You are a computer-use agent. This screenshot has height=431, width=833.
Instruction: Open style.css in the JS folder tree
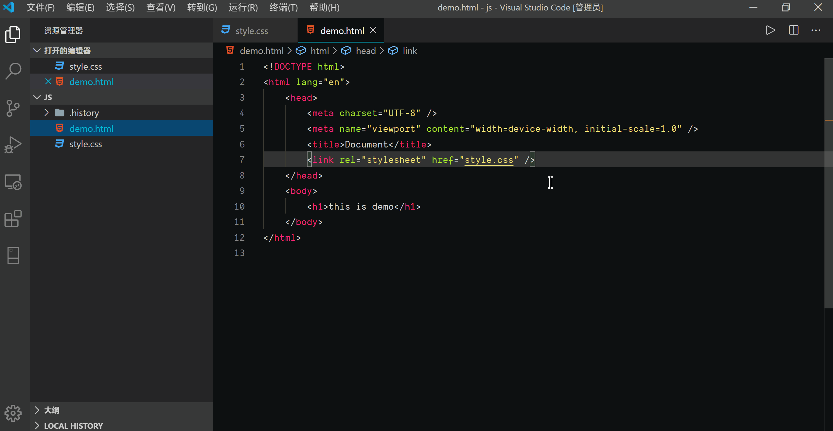pyautogui.click(x=85, y=144)
